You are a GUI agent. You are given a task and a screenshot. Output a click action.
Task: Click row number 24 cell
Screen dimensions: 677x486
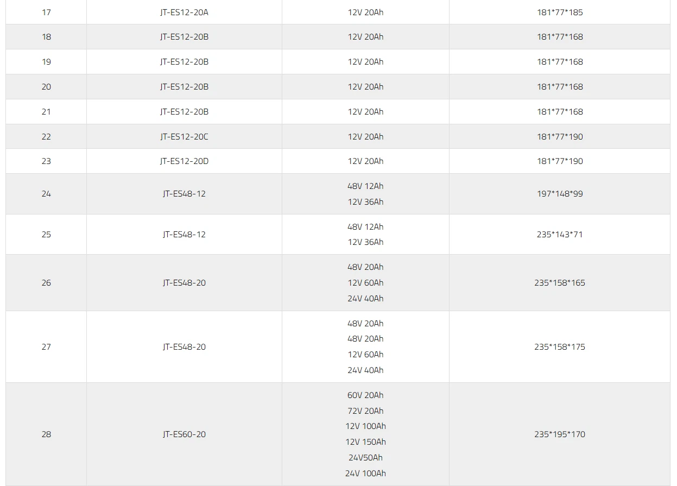point(46,194)
